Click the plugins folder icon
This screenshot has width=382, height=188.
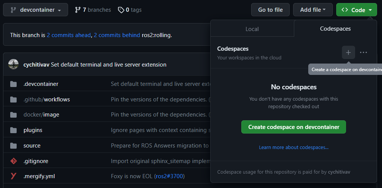tap(14, 130)
